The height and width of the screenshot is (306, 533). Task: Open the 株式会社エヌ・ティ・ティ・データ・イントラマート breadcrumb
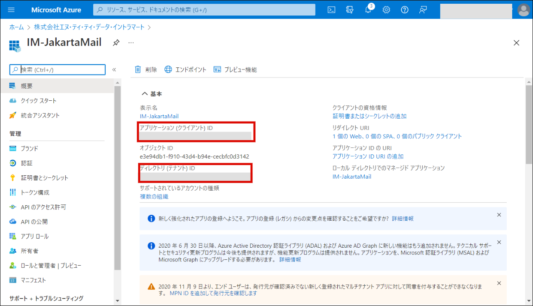coord(90,27)
